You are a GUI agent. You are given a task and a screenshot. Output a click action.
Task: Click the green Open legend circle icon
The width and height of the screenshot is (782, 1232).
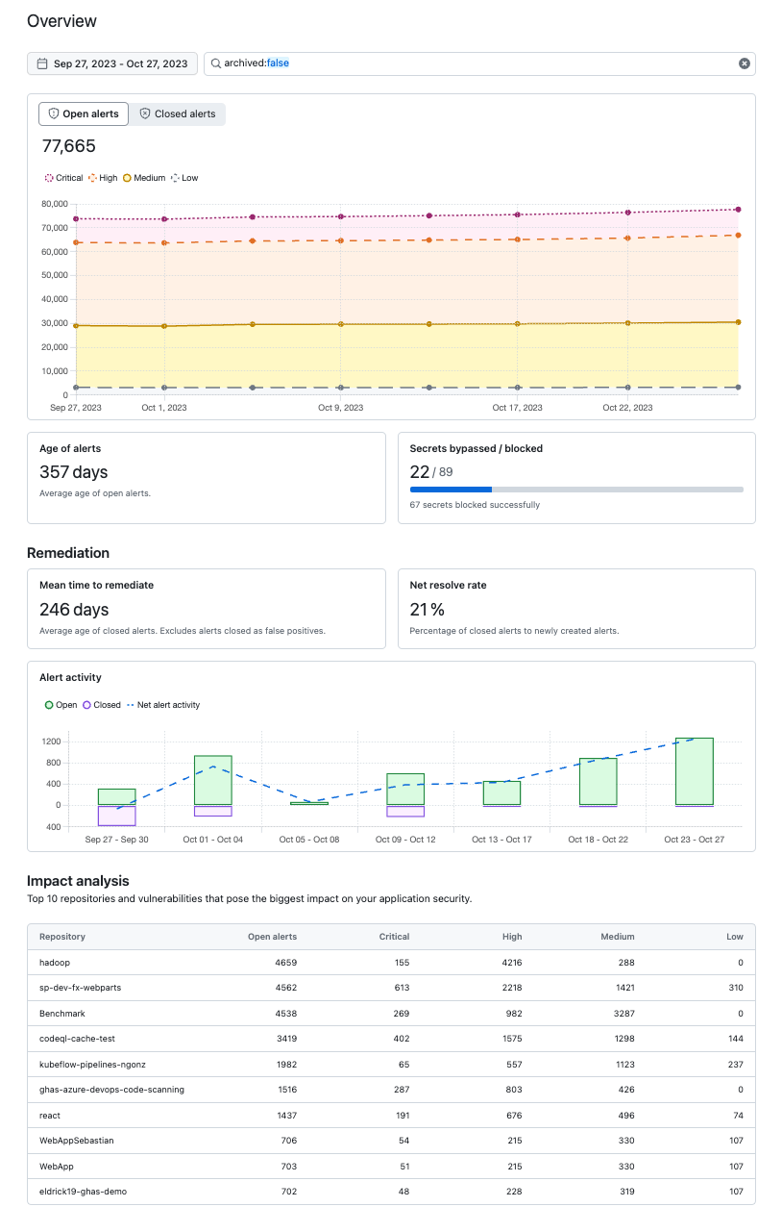coord(49,704)
